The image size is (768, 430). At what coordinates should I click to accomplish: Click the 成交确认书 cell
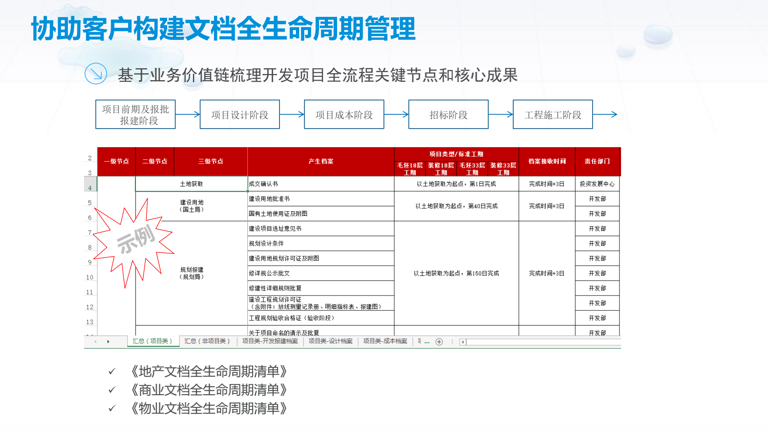pos(321,184)
